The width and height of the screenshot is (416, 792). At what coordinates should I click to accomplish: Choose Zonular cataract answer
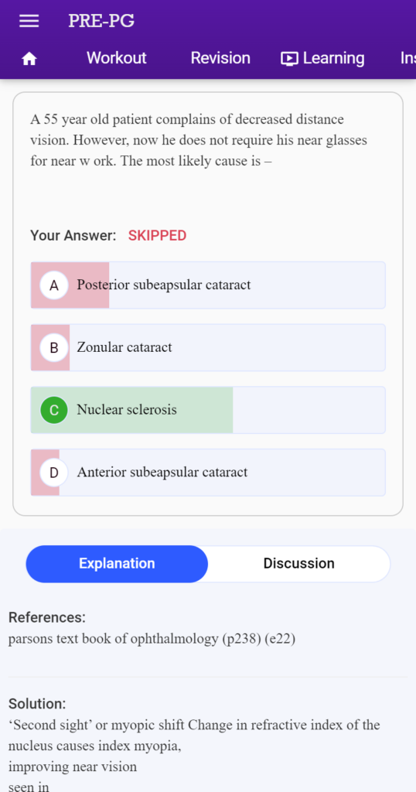208,347
